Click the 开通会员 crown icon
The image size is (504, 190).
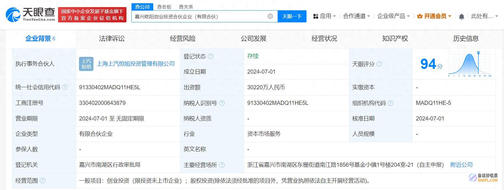[x=420, y=16]
